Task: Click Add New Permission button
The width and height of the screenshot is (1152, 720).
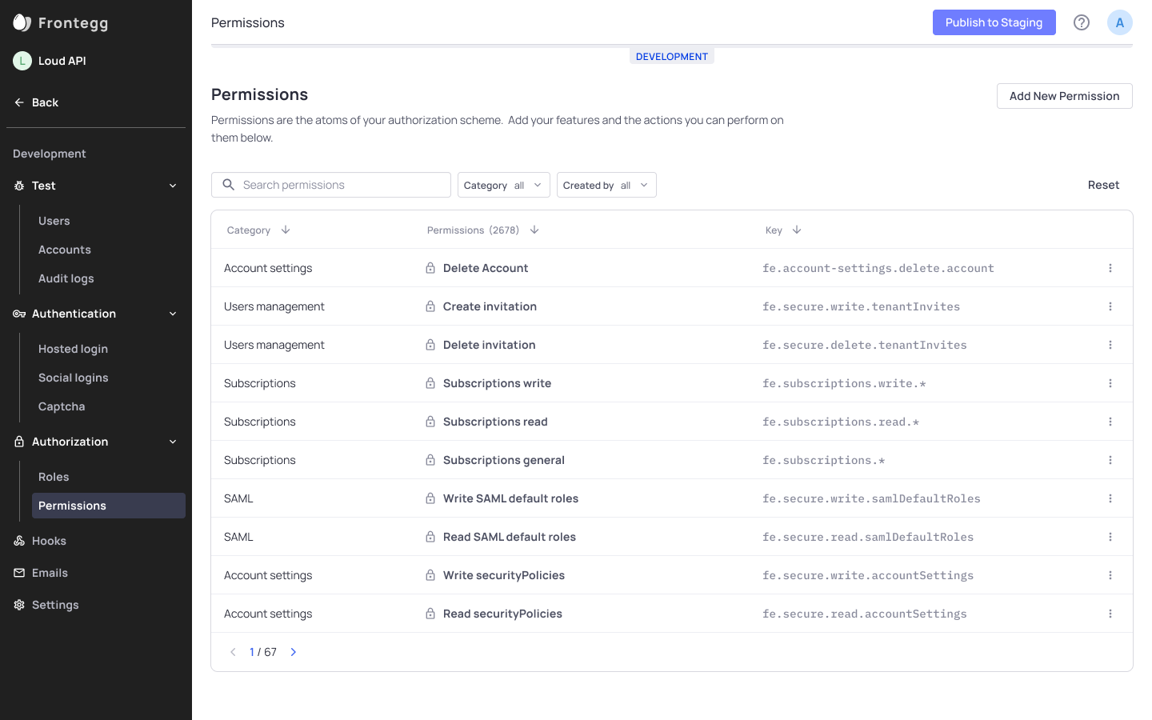Action: tap(1064, 96)
